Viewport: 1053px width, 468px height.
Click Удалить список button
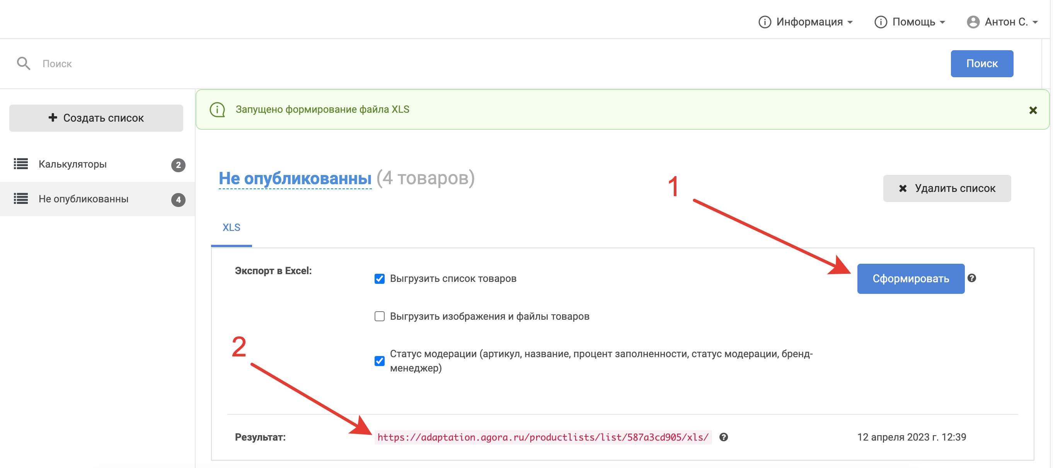pyautogui.click(x=947, y=188)
